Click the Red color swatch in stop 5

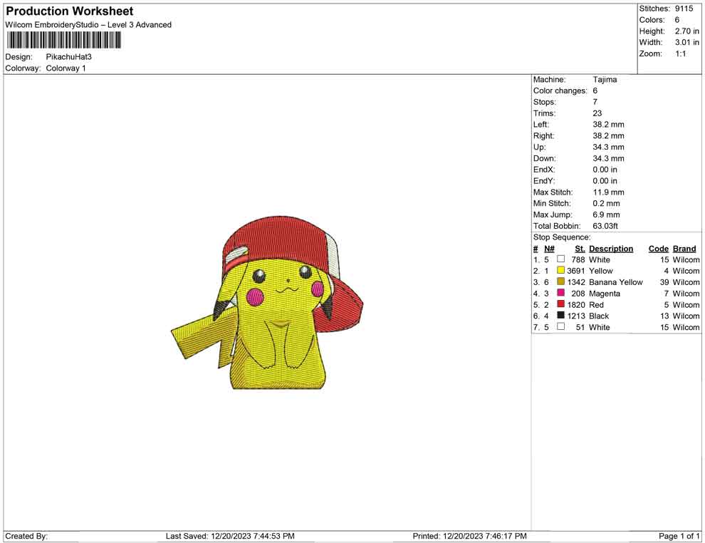[x=560, y=304]
